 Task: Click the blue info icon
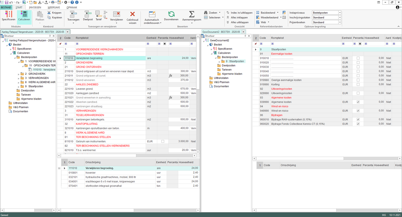77,2
